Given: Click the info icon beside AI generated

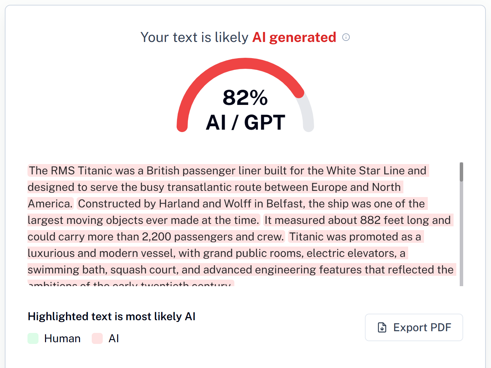Looking at the screenshot, I should point(346,37).
